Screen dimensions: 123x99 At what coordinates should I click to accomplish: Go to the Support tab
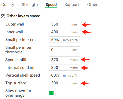click(72, 5)
